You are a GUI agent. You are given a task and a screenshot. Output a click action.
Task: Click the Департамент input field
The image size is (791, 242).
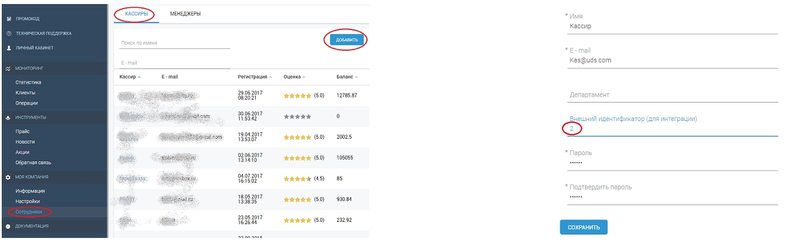(673, 95)
